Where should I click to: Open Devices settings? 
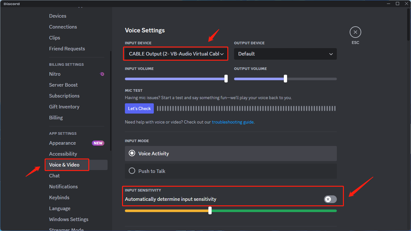pos(57,16)
